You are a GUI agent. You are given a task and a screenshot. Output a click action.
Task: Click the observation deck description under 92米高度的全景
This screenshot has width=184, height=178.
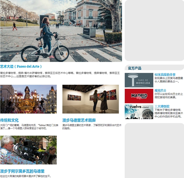point(169,80)
